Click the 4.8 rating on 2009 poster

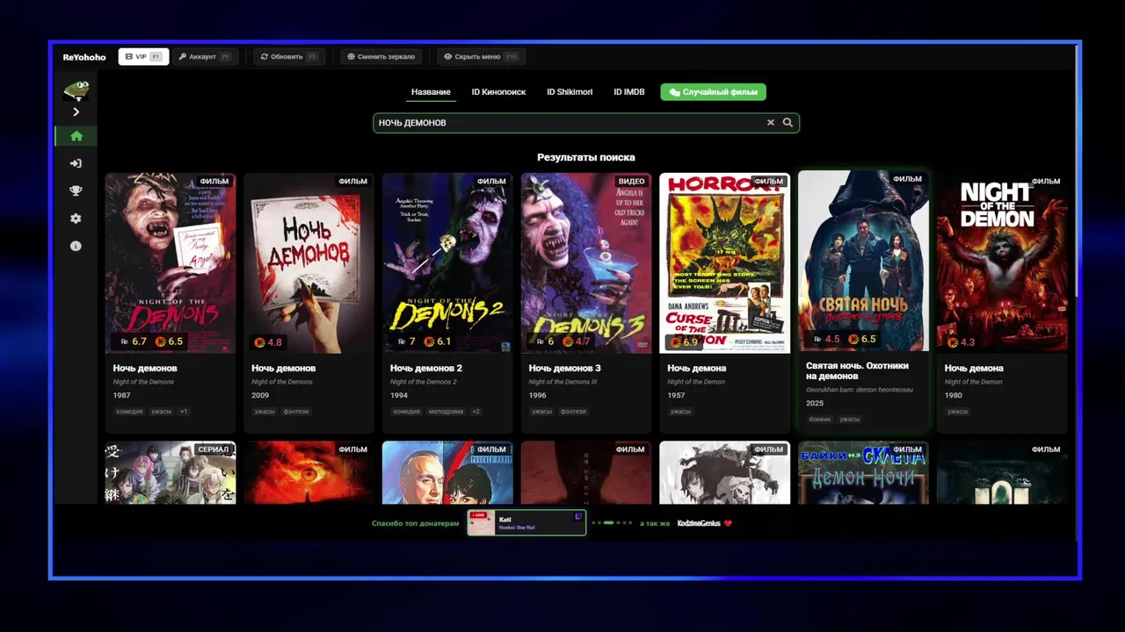(268, 342)
